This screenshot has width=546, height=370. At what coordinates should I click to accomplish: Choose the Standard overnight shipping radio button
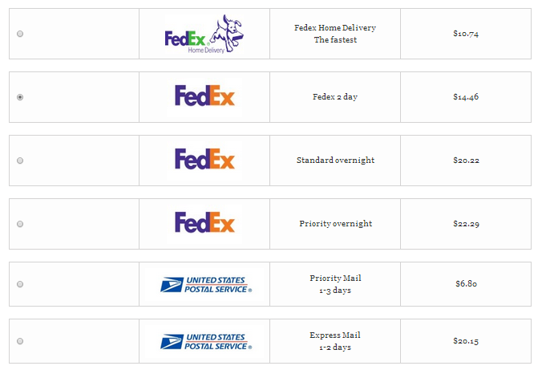point(20,161)
